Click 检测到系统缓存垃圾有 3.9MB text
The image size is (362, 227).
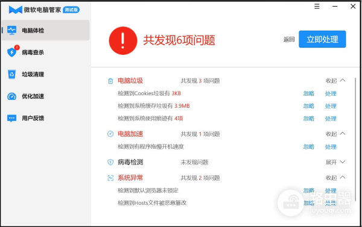pos(154,106)
